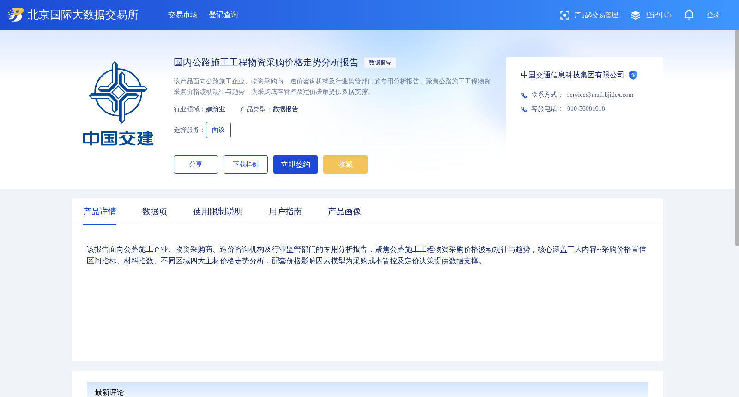Image resolution: width=739 pixels, height=397 pixels.
Task: Open the 交易市场 menu item
Action: tap(183, 15)
